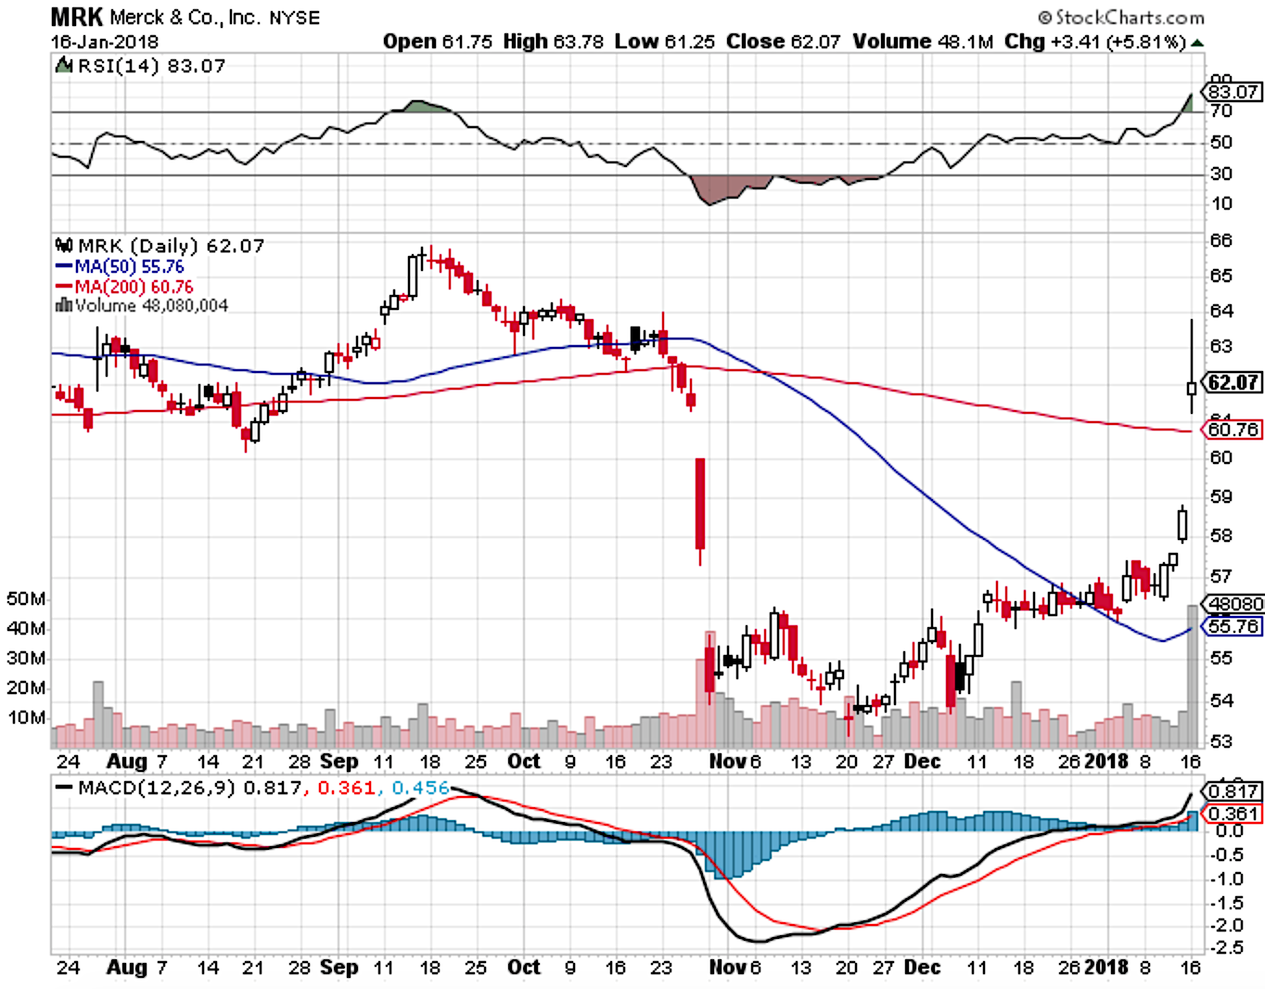Click the red 0.361 signal value in MACD legend
The image size is (1265, 989).
(346, 788)
